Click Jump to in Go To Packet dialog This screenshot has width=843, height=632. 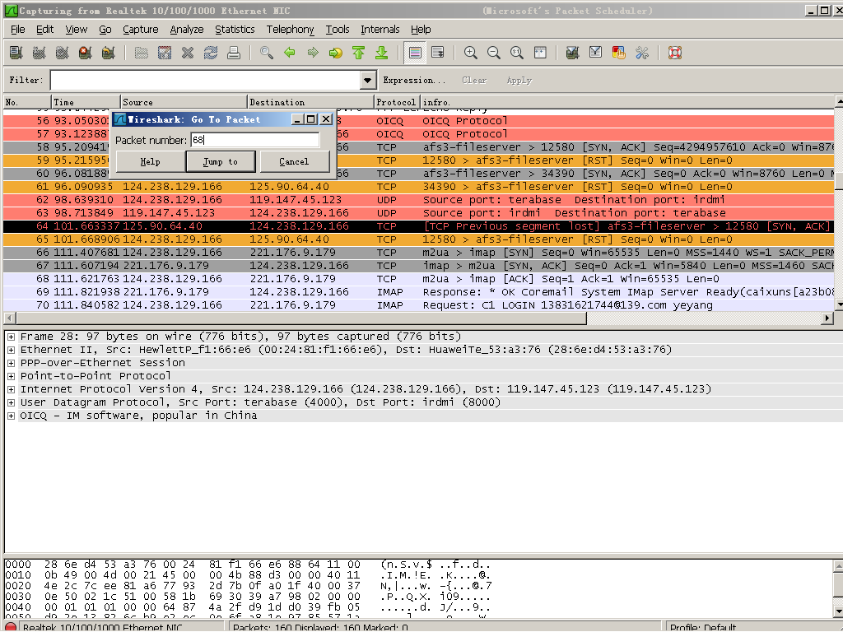tap(221, 161)
